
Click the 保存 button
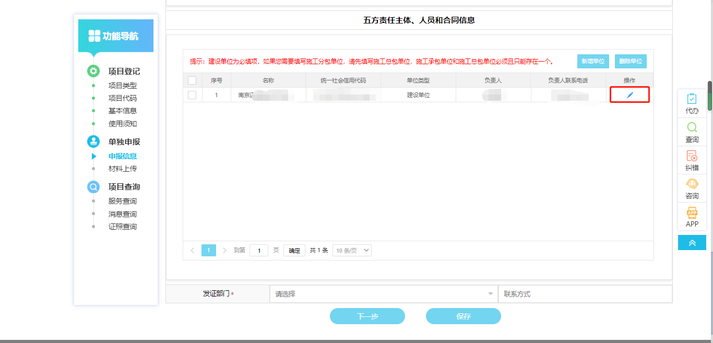click(x=463, y=316)
